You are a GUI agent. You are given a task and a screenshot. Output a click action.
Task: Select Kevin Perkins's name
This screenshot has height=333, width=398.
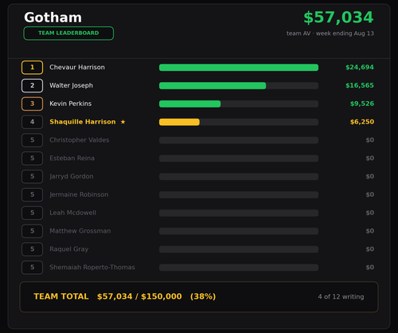pyautogui.click(x=70, y=104)
